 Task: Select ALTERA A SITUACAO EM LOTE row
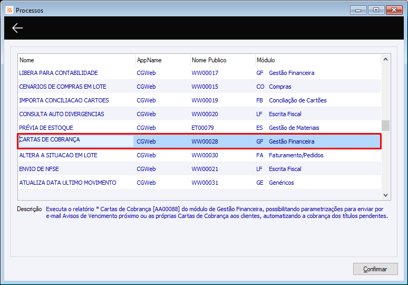(x=200, y=155)
